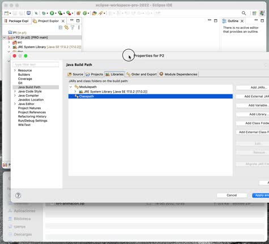Click the Add External JARs button

[253, 97]
